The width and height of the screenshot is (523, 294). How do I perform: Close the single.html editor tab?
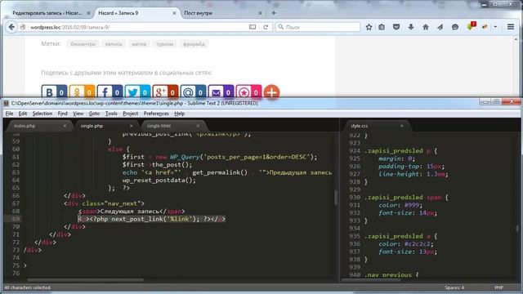(x=198, y=126)
